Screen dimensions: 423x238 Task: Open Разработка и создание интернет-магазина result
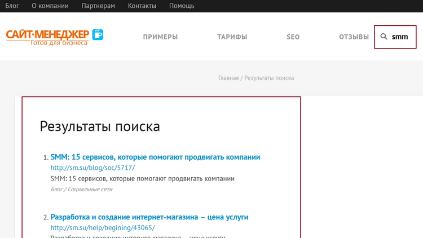[x=149, y=217]
